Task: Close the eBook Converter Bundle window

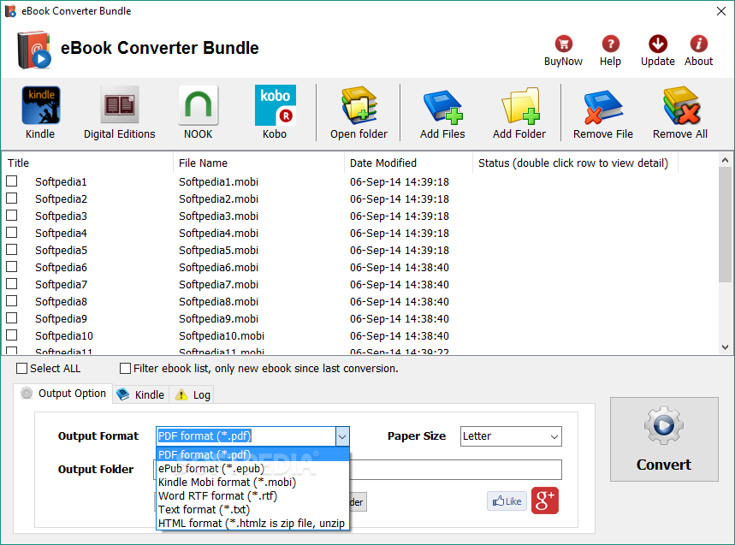Action: (x=721, y=11)
